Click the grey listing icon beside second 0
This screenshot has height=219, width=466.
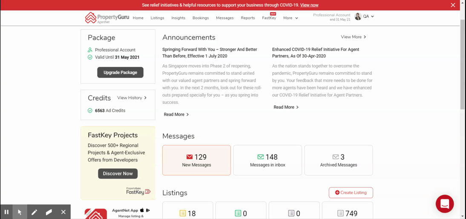tap(291, 213)
